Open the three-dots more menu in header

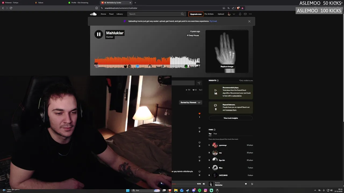tap(250, 14)
